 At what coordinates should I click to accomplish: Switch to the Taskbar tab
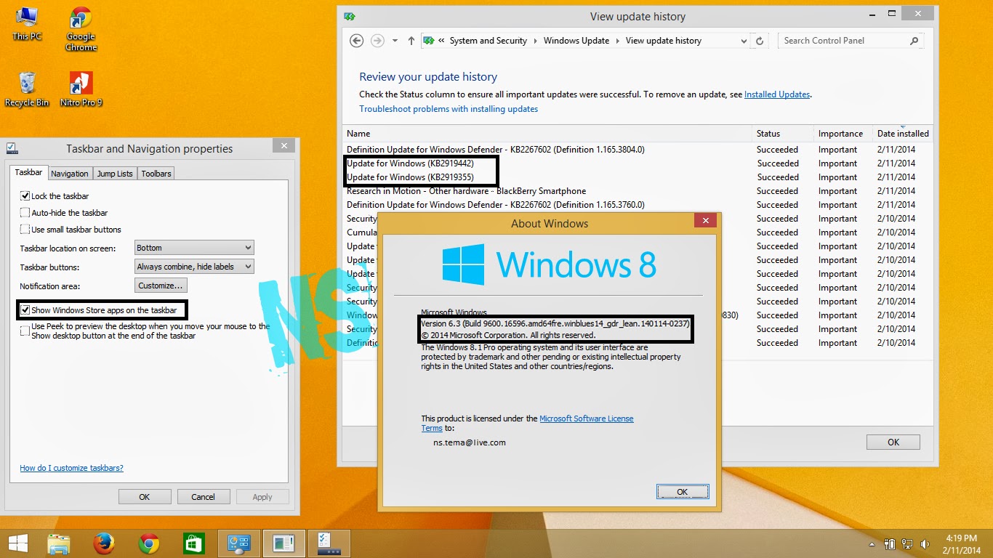tap(29, 173)
